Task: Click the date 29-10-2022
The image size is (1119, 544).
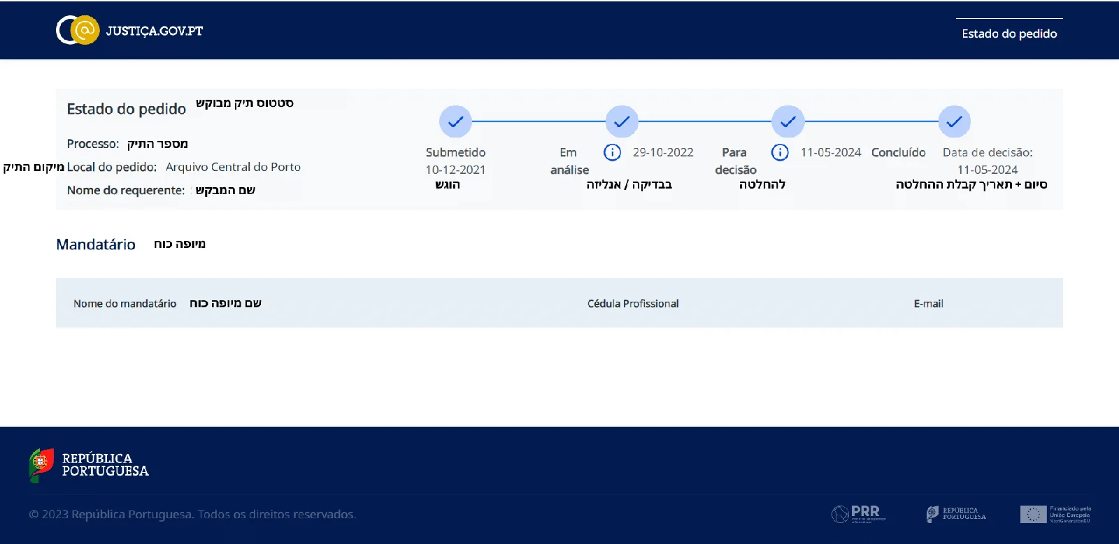Action: (663, 152)
